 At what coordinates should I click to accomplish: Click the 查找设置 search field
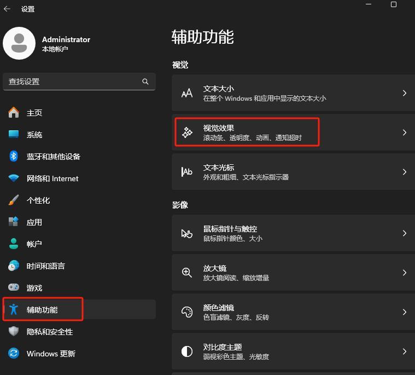tap(71, 82)
